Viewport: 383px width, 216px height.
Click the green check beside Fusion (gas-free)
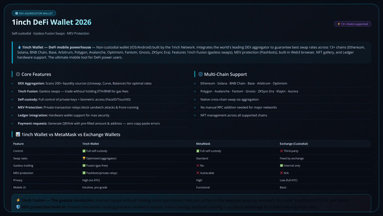(84, 166)
